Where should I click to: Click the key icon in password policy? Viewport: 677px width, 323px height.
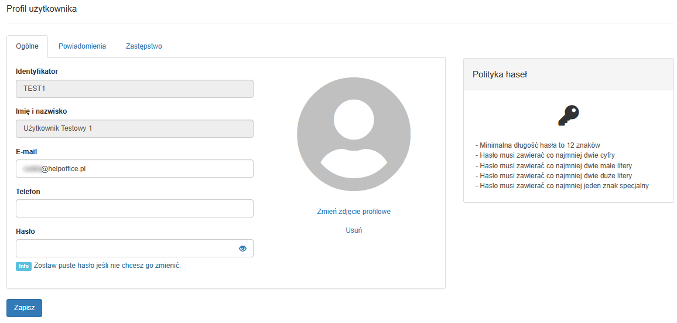pos(568,115)
